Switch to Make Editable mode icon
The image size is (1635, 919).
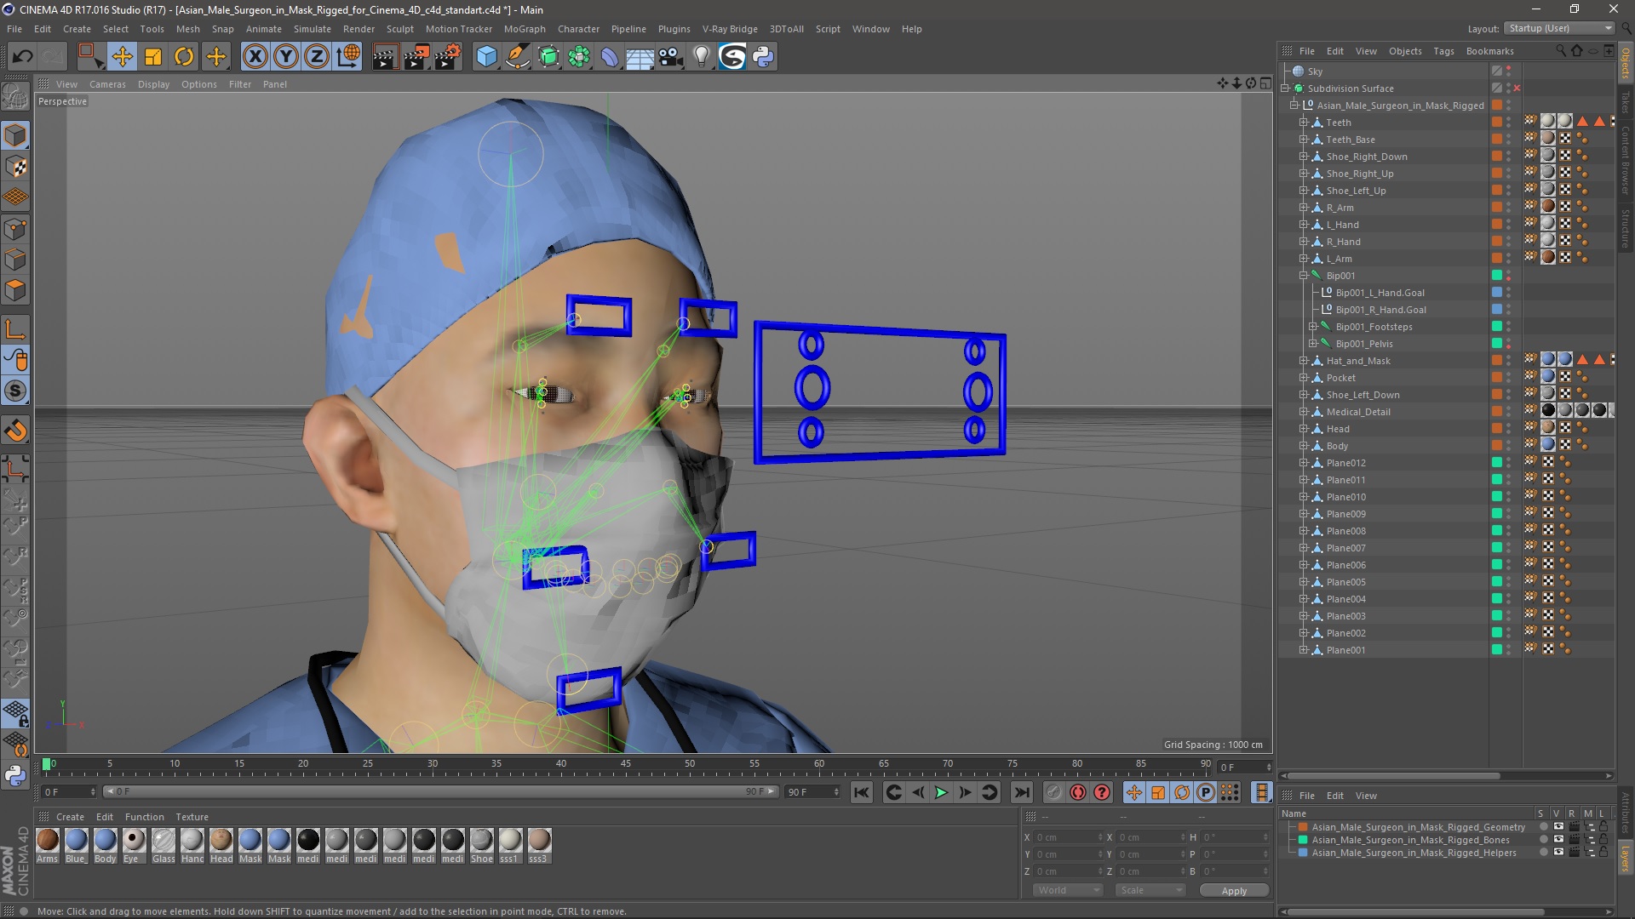point(15,97)
